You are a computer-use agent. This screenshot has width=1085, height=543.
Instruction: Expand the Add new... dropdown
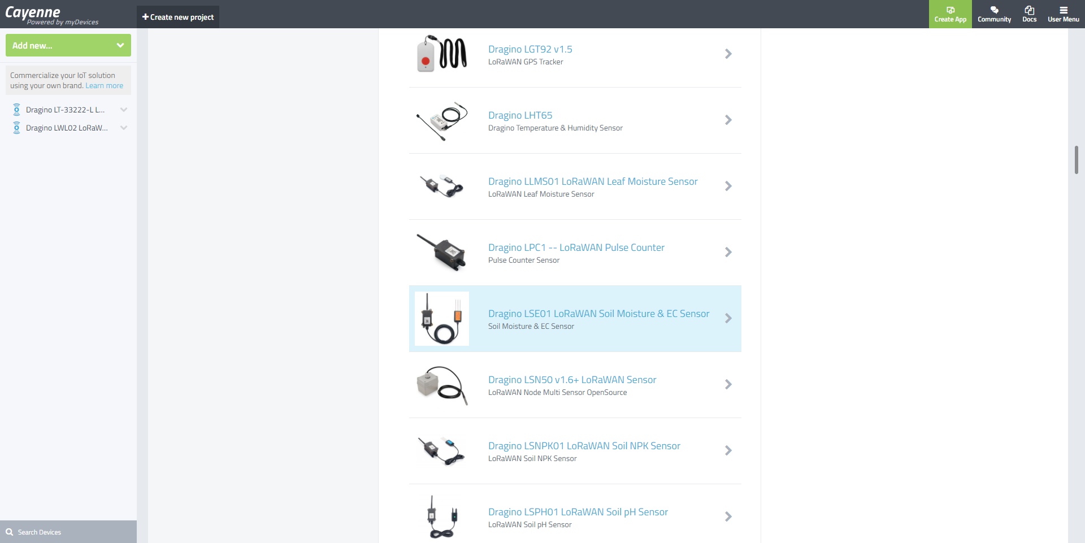point(68,45)
